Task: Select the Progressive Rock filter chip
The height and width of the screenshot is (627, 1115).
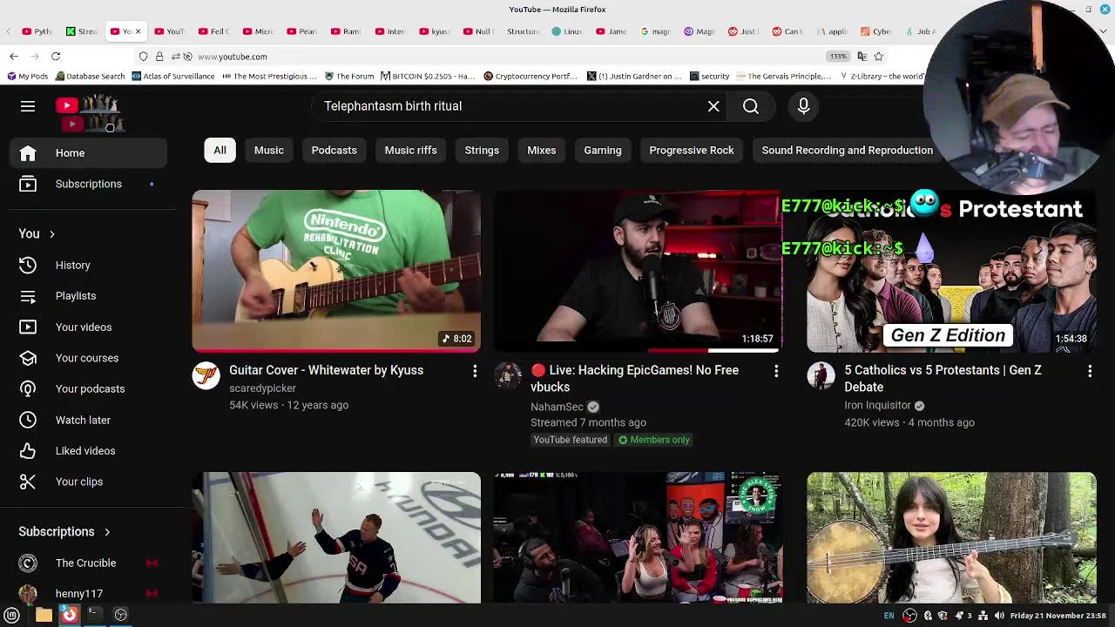Action: click(x=692, y=151)
